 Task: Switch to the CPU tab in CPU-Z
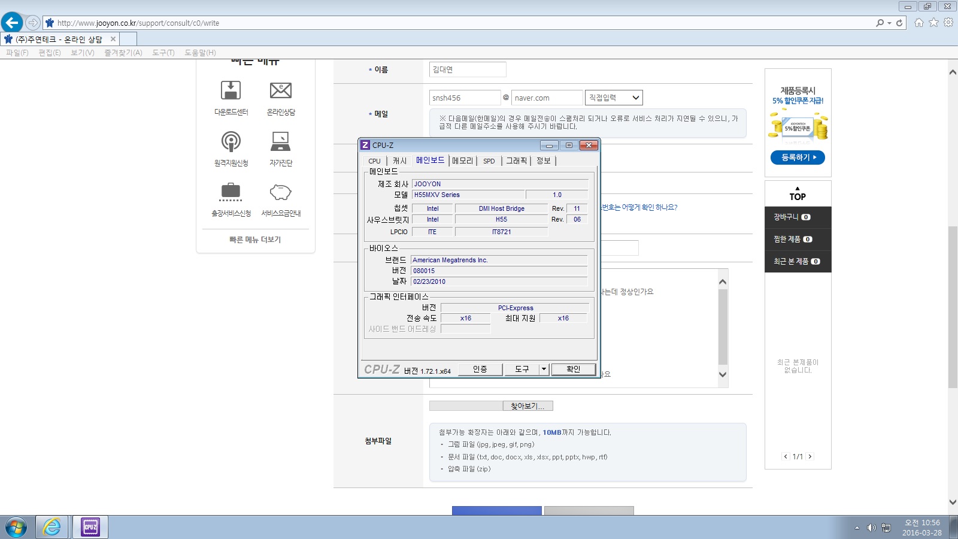(374, 161)
